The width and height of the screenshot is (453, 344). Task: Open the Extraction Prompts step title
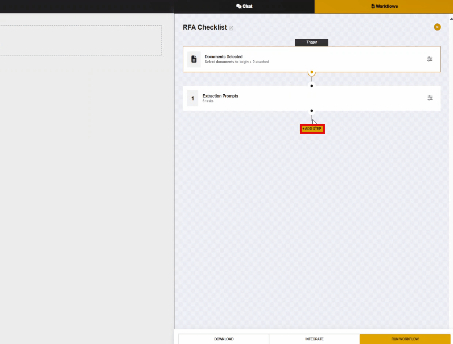(220, 96)
